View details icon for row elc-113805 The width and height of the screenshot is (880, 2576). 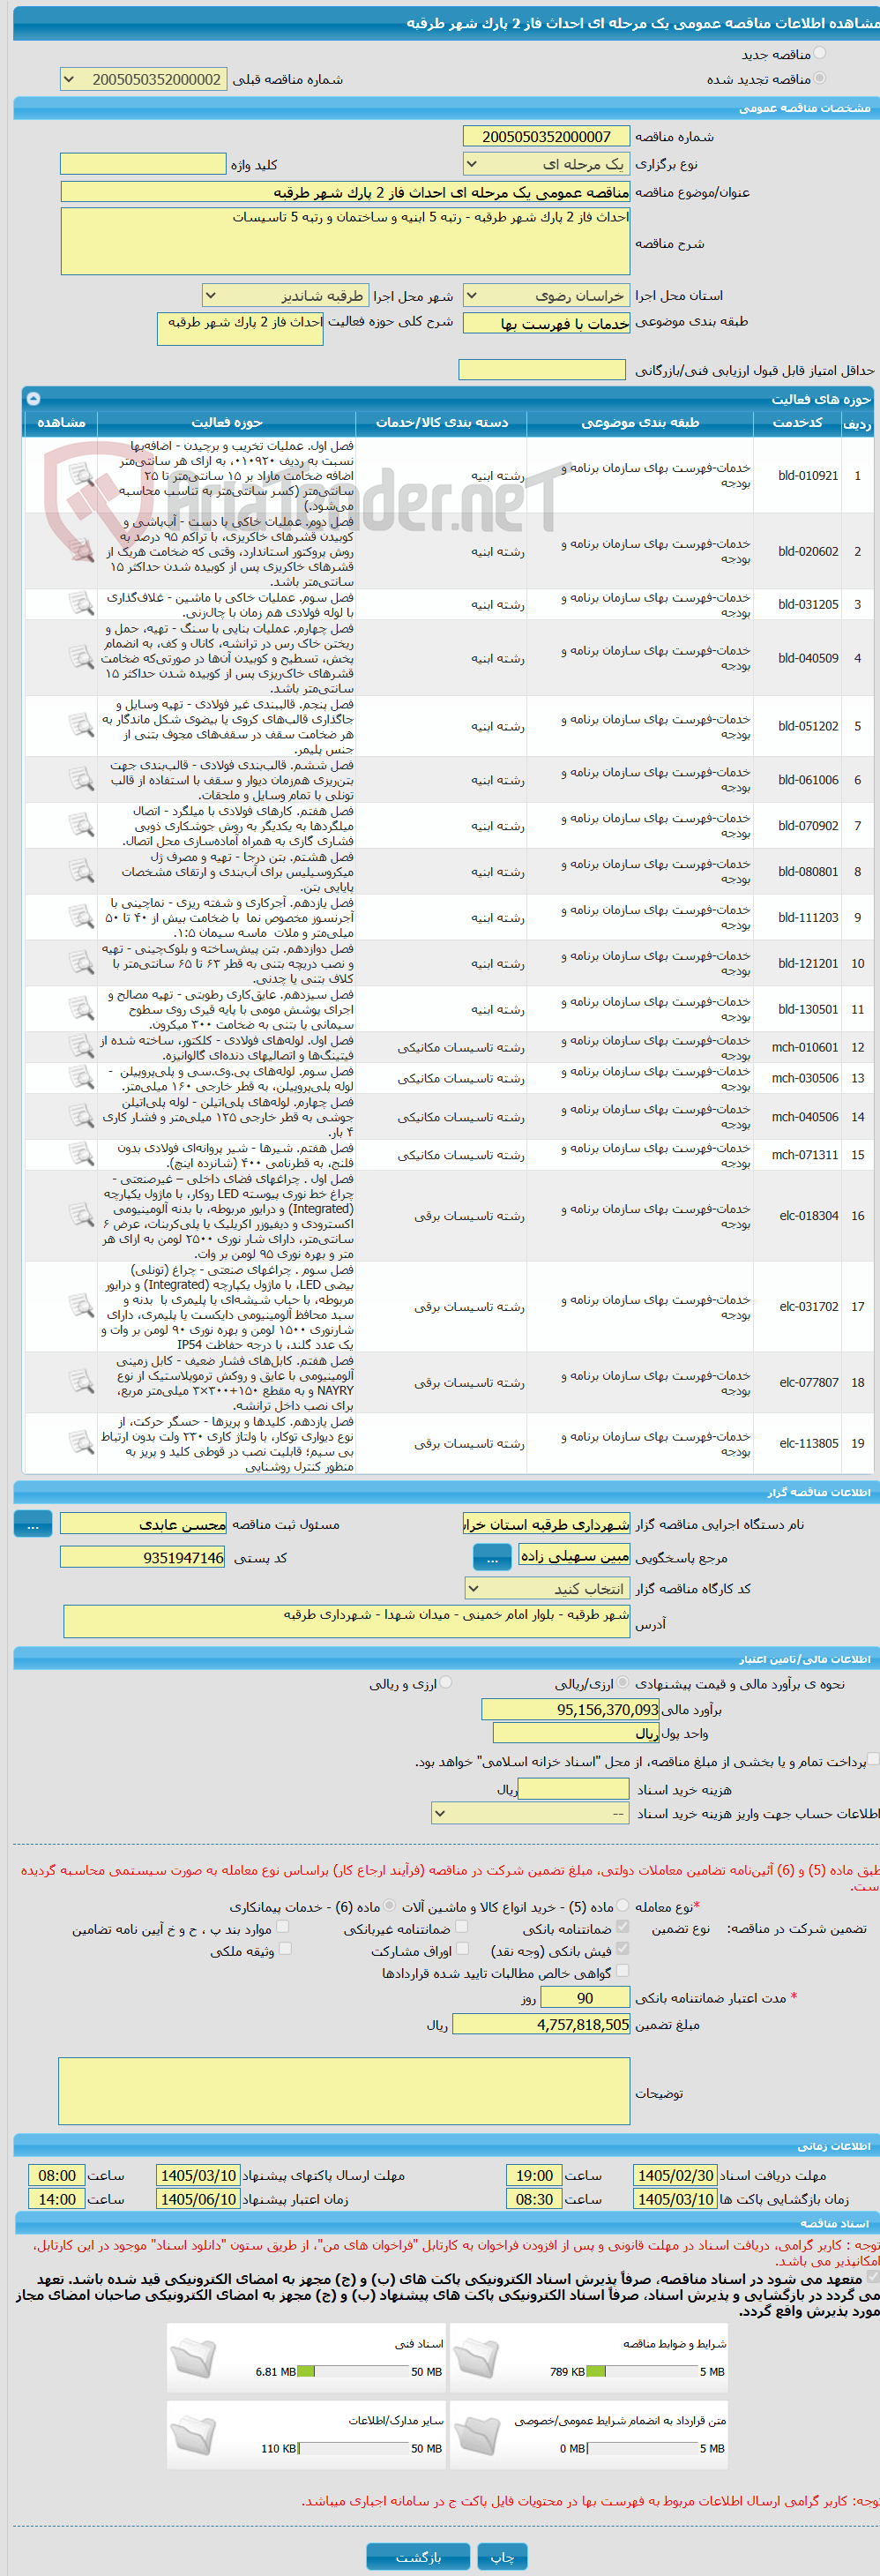tap(80, 1443)
